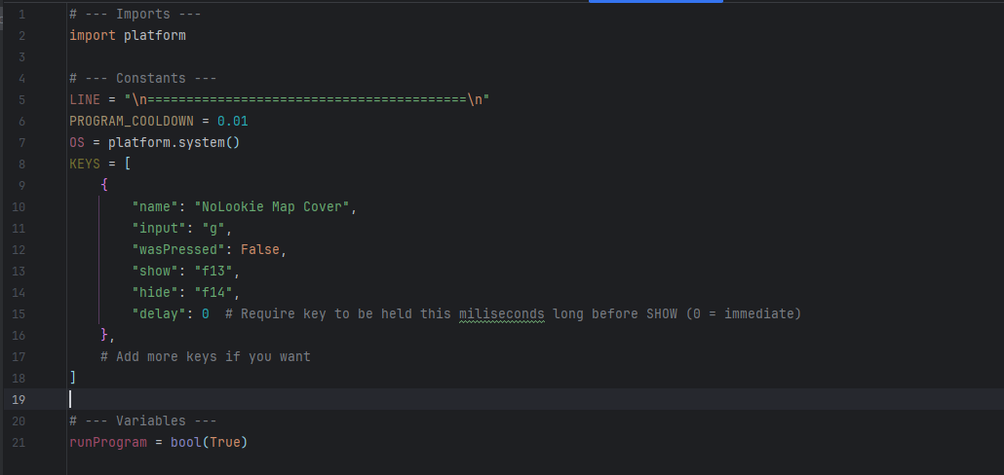Click line number 21 in the gutter

point(21,442)
